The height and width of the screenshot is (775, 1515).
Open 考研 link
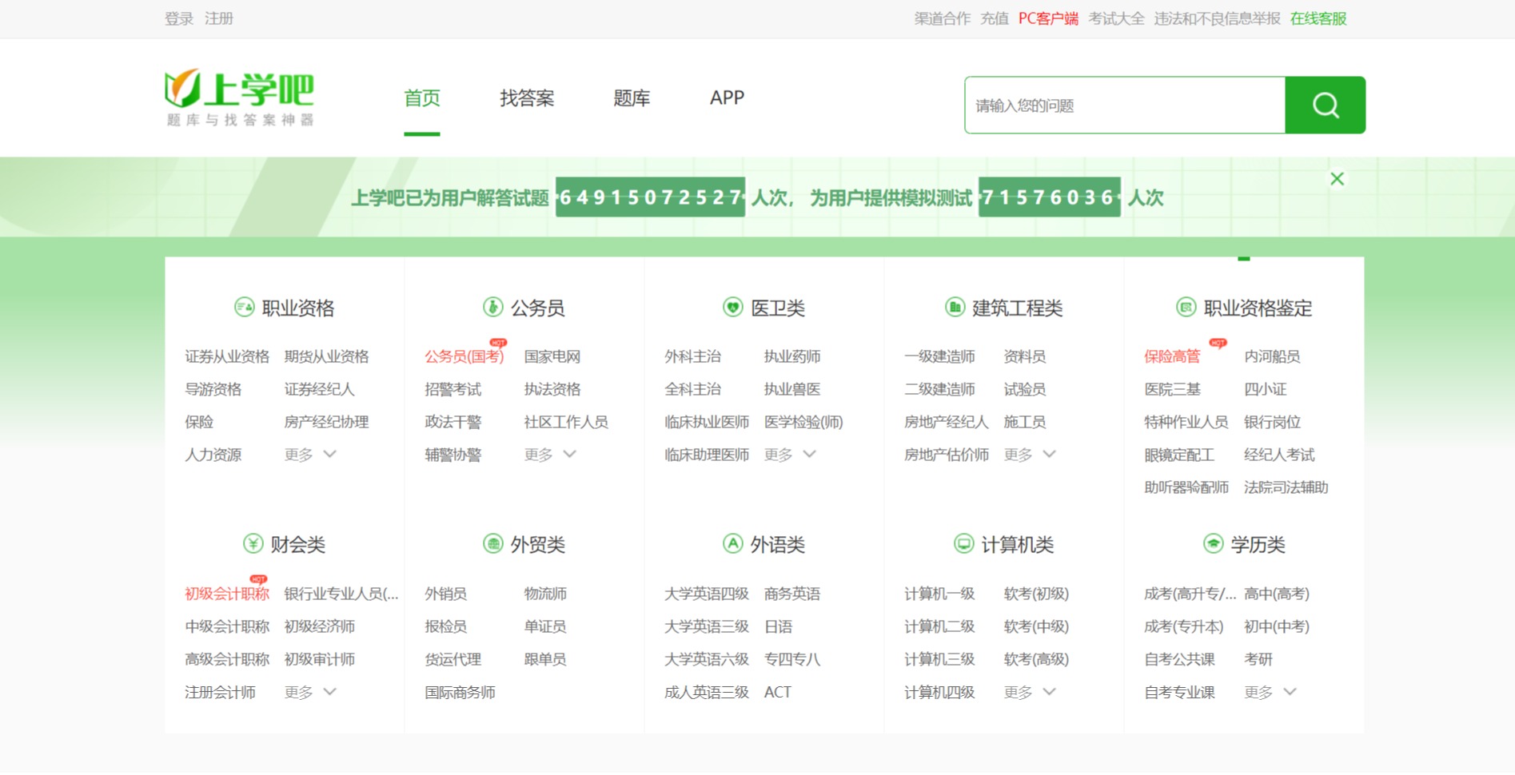tap(1258, 659)
